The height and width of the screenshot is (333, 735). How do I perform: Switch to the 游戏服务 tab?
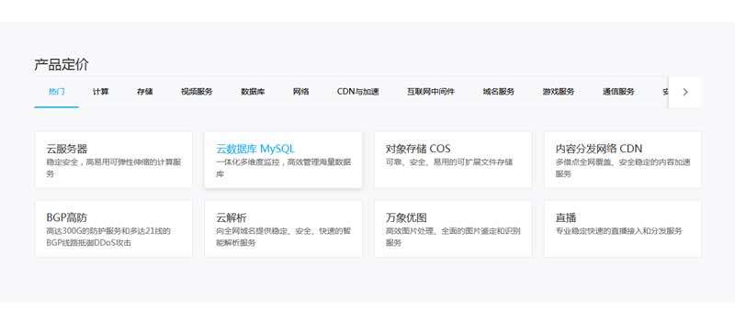coord(559,92)
